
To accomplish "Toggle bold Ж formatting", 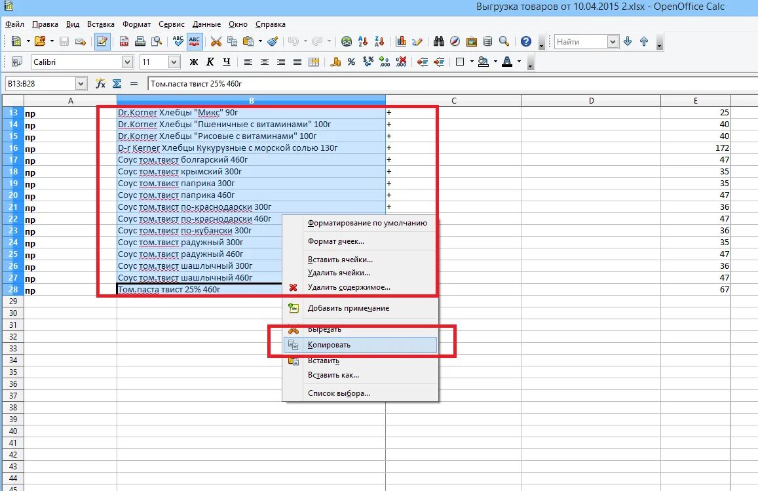I will point(194,62).
